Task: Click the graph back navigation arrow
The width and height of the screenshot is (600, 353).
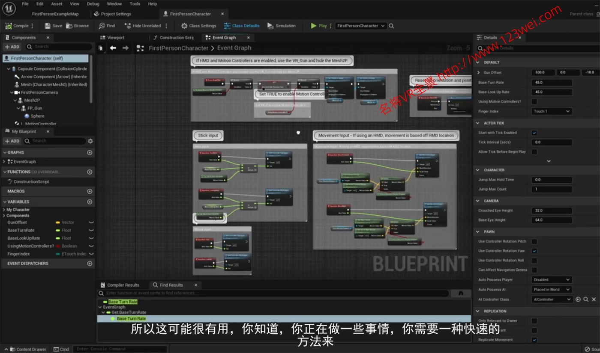Action: click(113, 48)
